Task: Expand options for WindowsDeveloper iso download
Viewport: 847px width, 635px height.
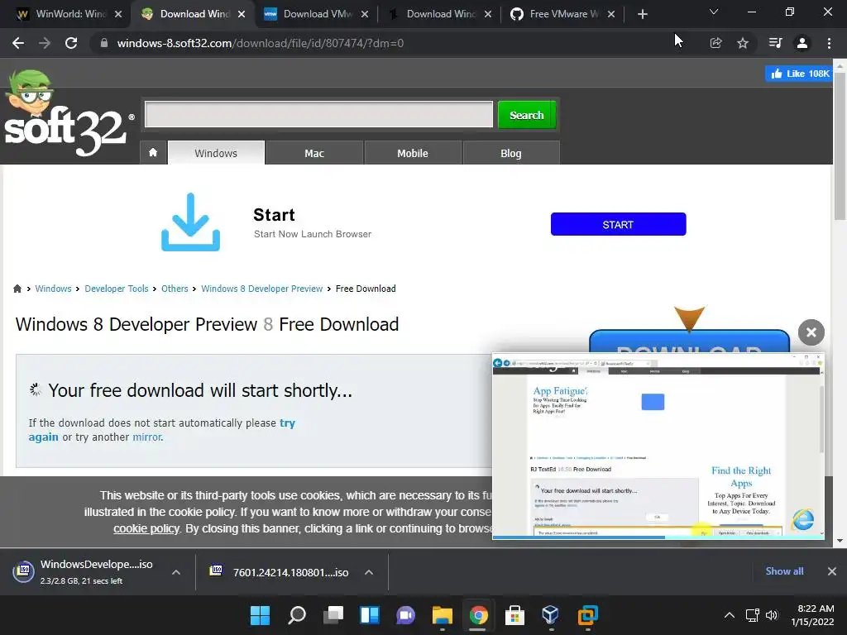Action: click(x=176, y=572)
